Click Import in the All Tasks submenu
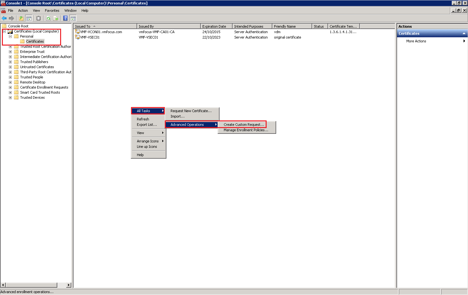Viewport: 468px width, 295px height. [177, 116]
